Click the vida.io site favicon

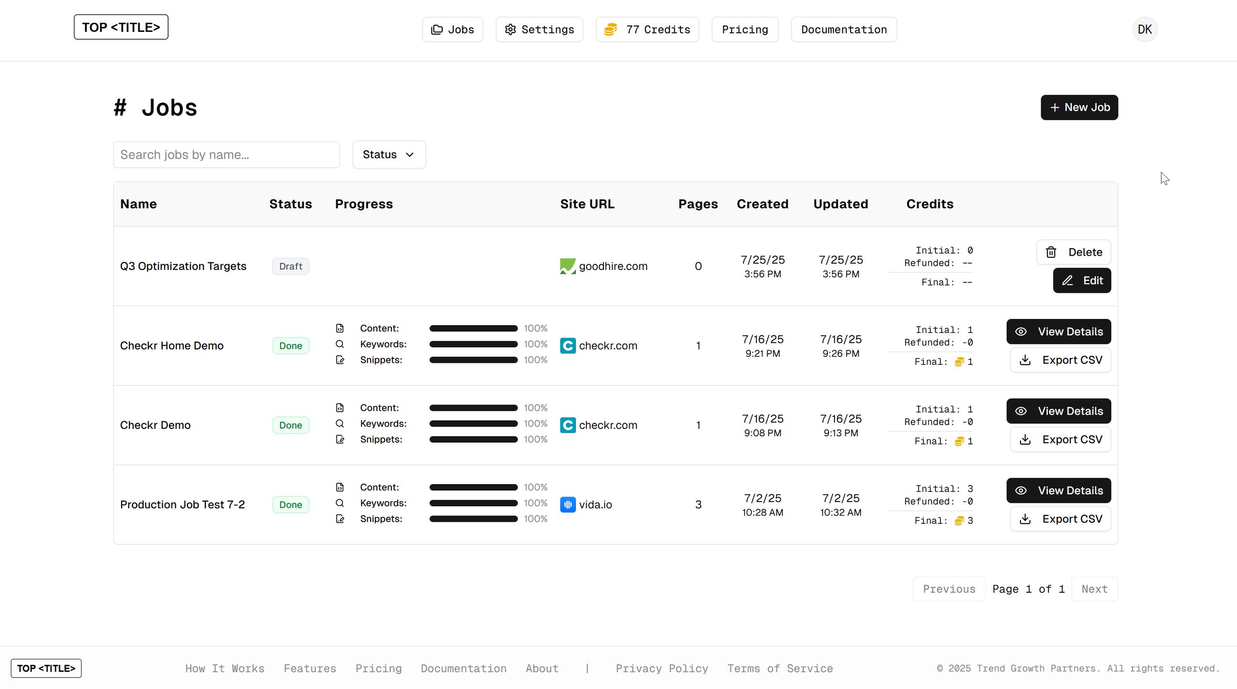point(568,505)
